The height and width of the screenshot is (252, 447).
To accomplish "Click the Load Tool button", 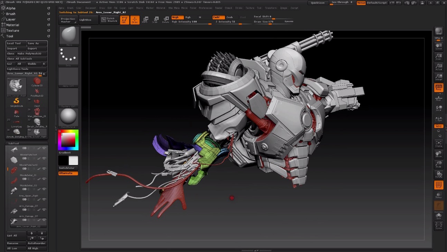I will (x=16, y=43).
